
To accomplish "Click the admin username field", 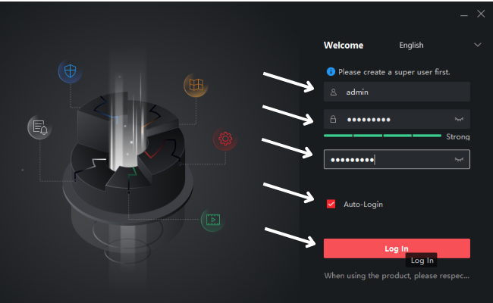I will pyautogui.click(x=397, y=92).
